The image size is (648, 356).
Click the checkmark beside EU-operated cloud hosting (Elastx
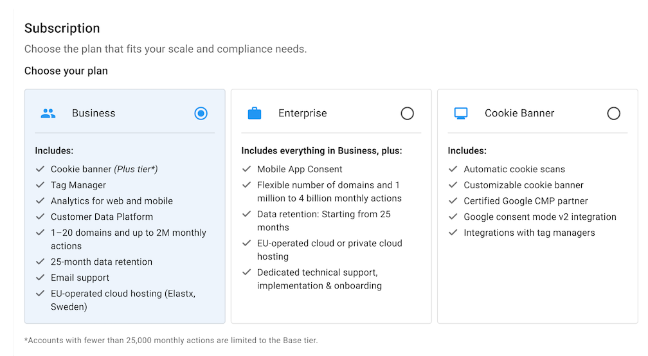[x=40, y=293]
